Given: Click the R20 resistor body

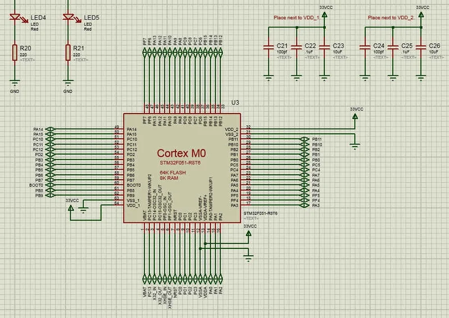Looking at the screenshot, I should 15,52.
